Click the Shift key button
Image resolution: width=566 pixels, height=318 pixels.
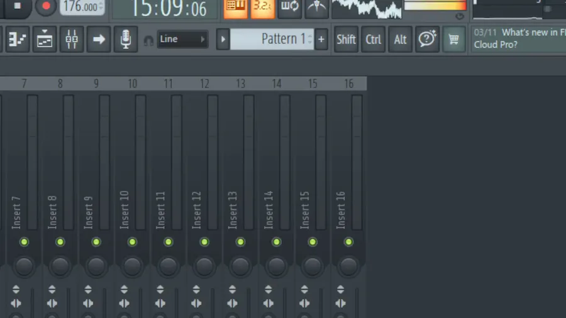346,40
